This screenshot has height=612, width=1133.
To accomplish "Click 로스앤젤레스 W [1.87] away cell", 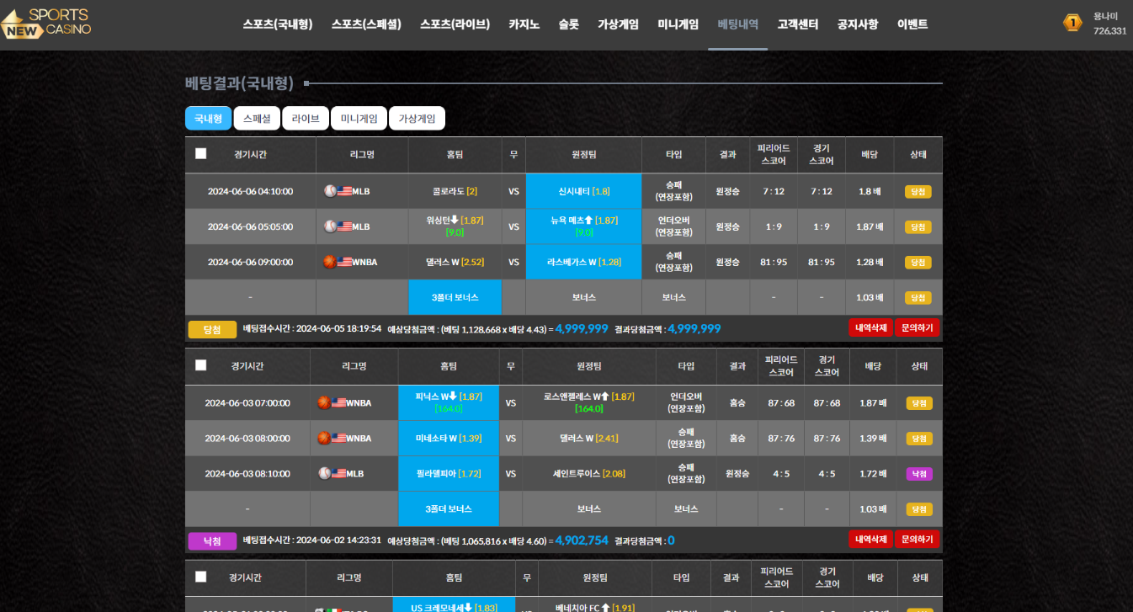I will [x=589, y=402].
